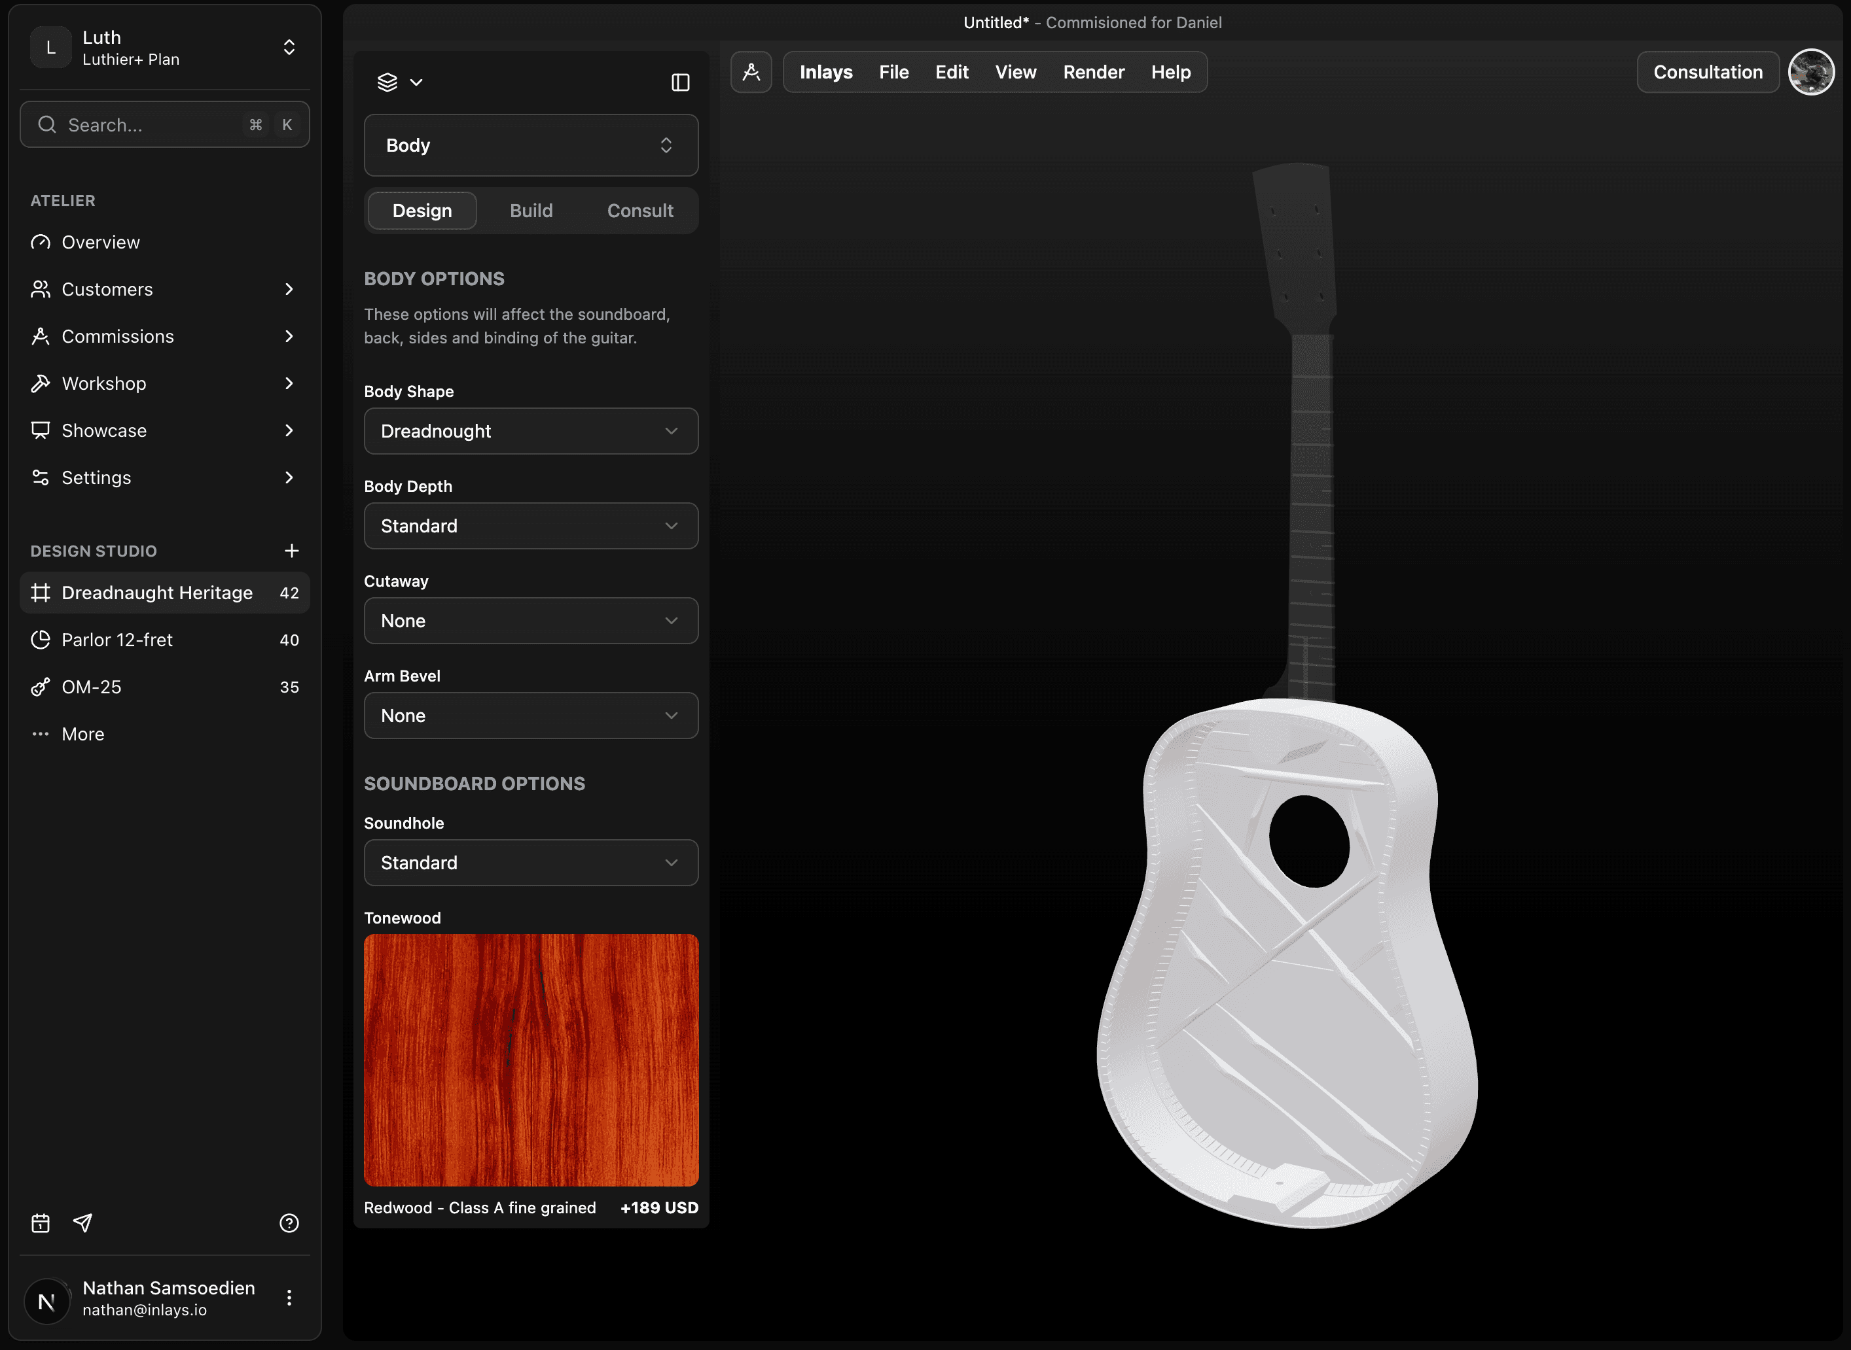Click the compass drafting tool icon
This screenshot has width=1851, height=1350.
tap(751, 72)
